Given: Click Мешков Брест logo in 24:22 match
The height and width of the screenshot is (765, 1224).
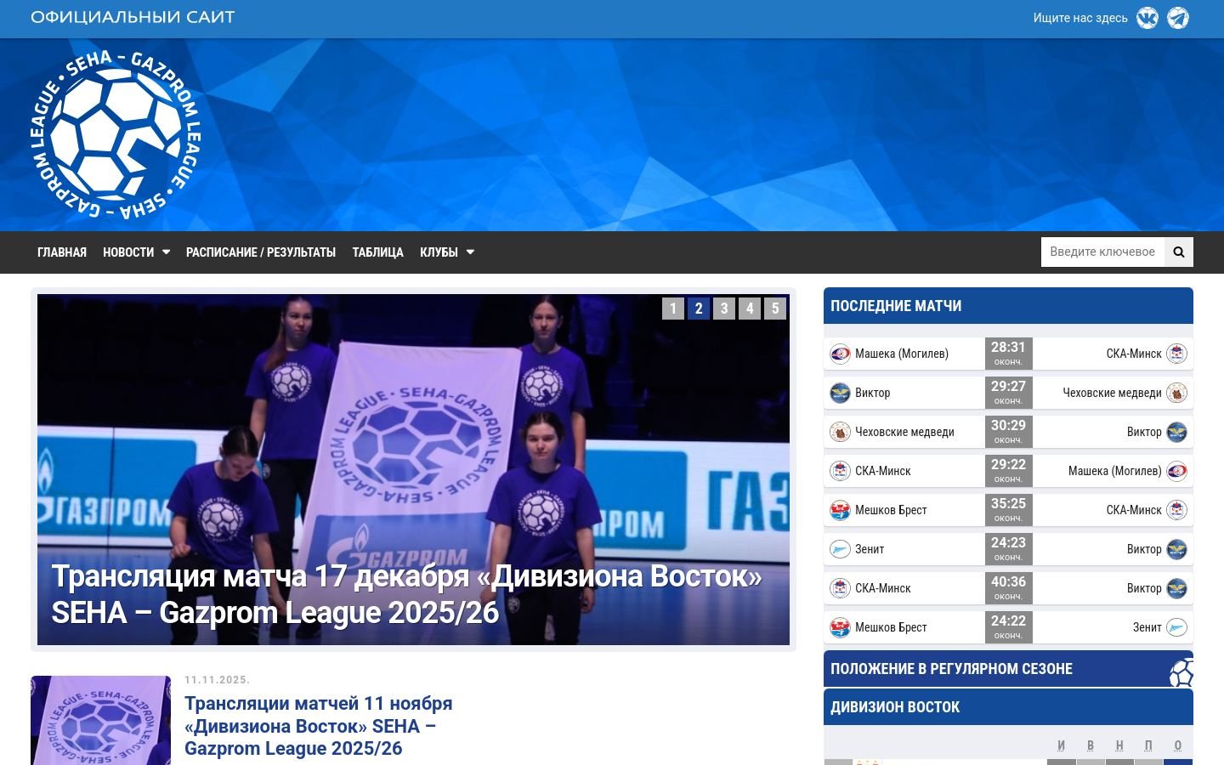Looking at the screenshot, I should (840, 627).
